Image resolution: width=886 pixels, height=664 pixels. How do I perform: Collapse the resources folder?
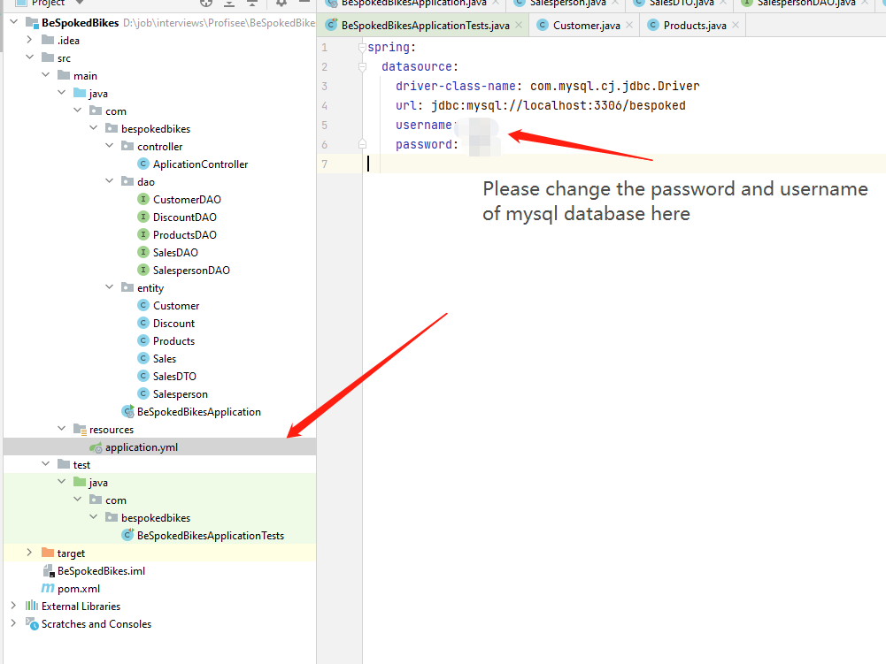[61, 429]
